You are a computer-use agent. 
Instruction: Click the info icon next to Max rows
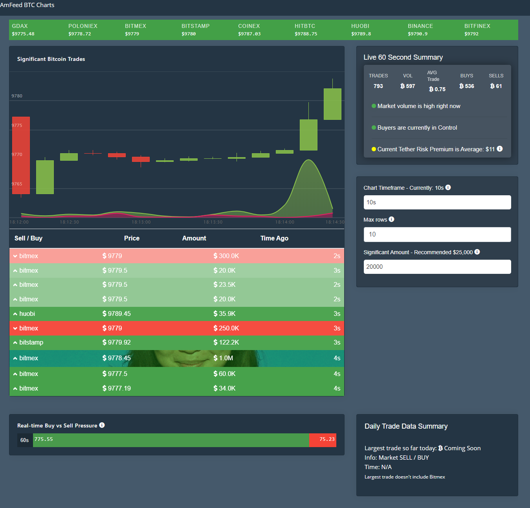click(391, 219)
